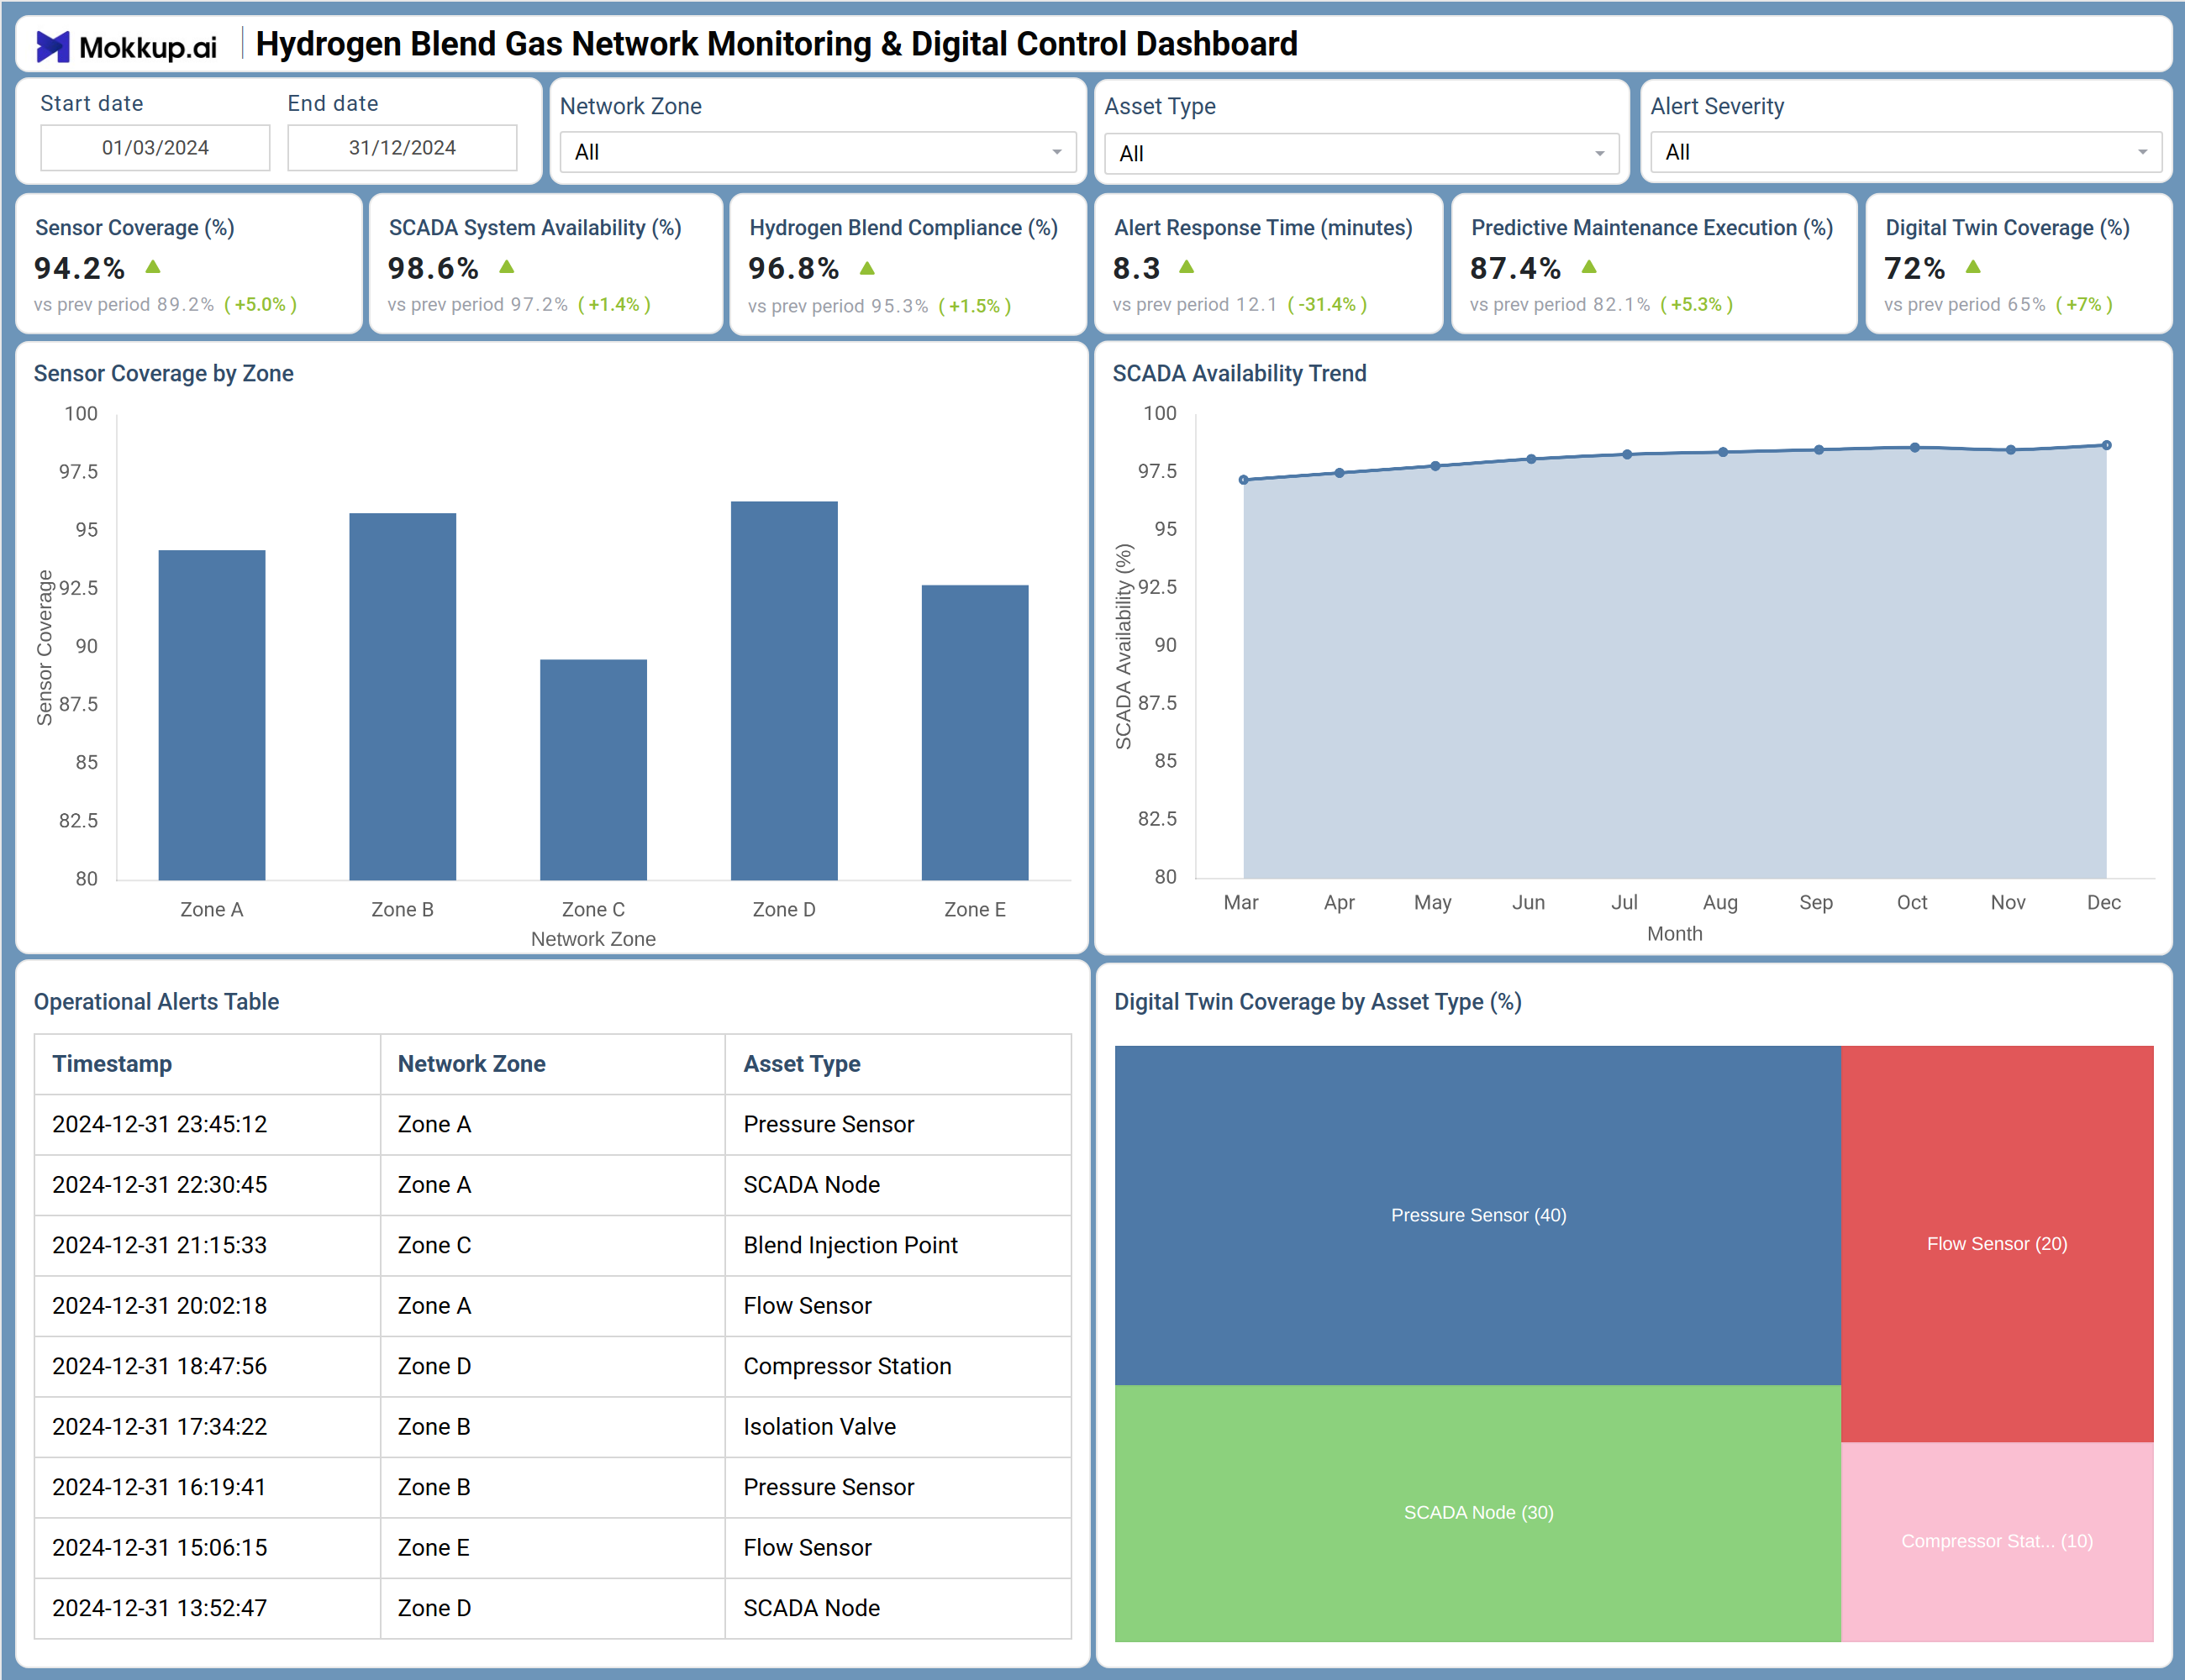Click the (+7%) change label

2084,304
